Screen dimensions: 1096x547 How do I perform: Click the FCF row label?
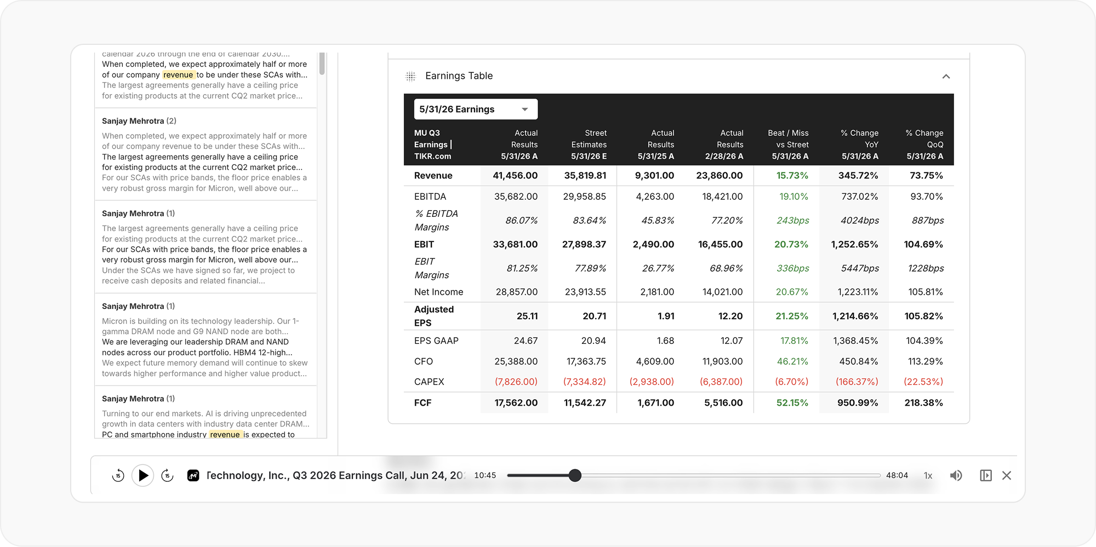pos(423,403)
